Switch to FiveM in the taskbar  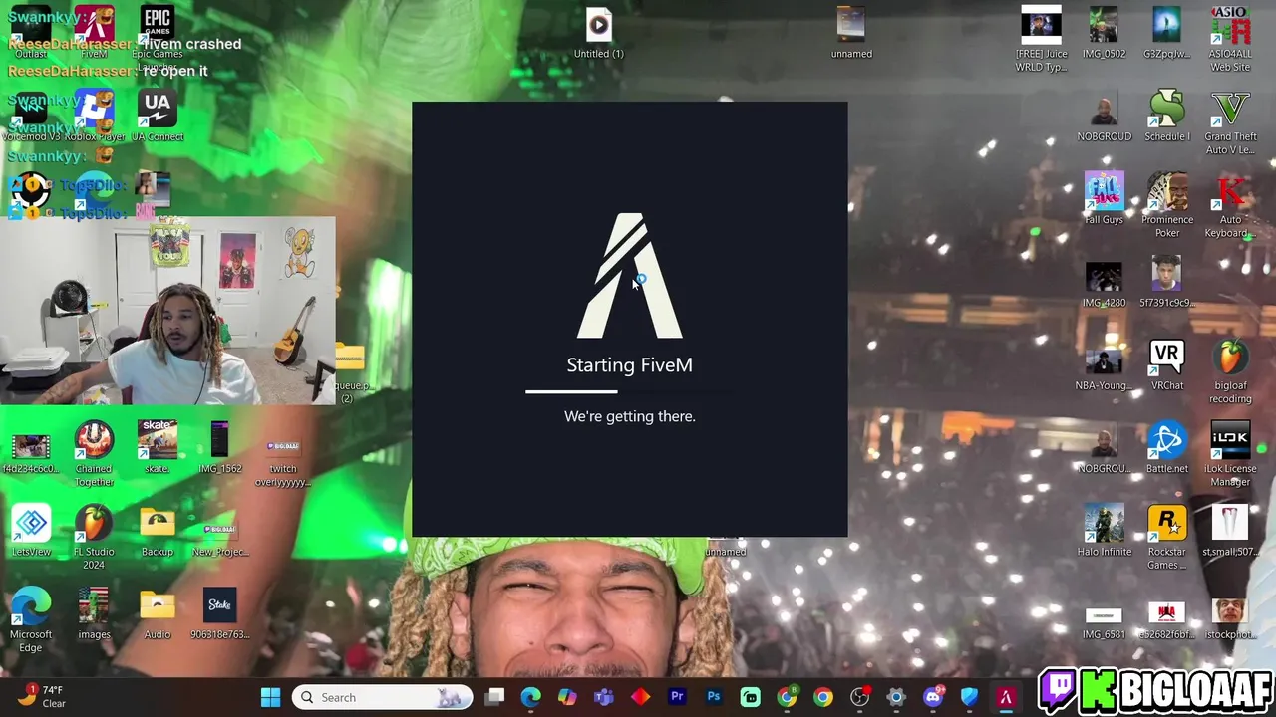tap(1006, 697)
